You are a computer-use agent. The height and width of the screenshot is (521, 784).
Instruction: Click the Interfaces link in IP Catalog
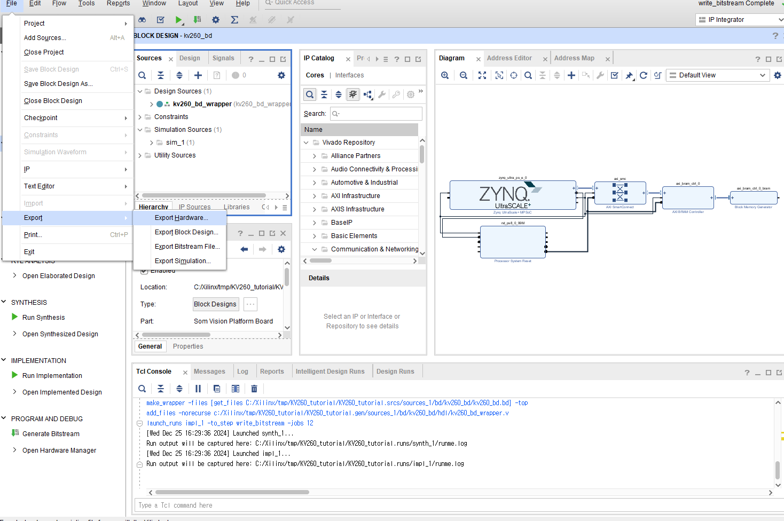(349, 75)
